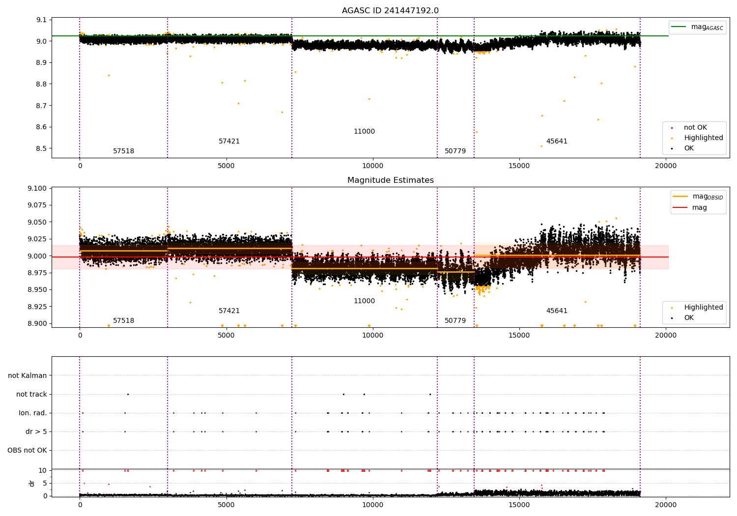737x516 pixels.
Task: Click the "9.050" y-axis tick label
Action: coord(37,222)
